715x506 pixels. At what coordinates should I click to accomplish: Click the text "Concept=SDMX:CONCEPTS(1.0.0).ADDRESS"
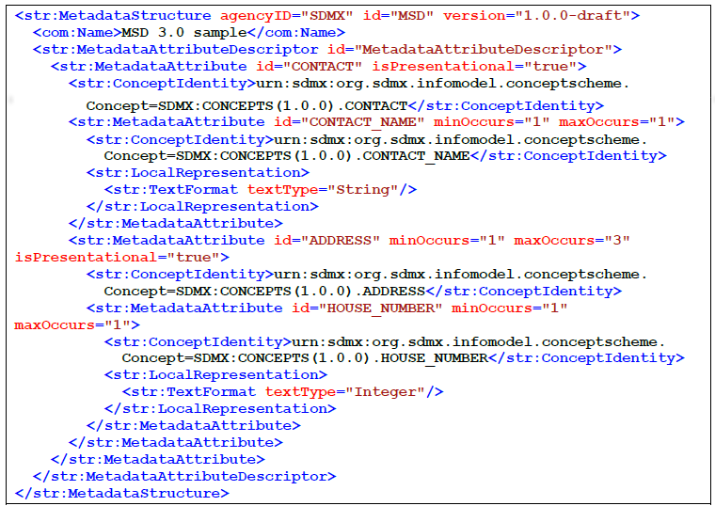[264, 292]
